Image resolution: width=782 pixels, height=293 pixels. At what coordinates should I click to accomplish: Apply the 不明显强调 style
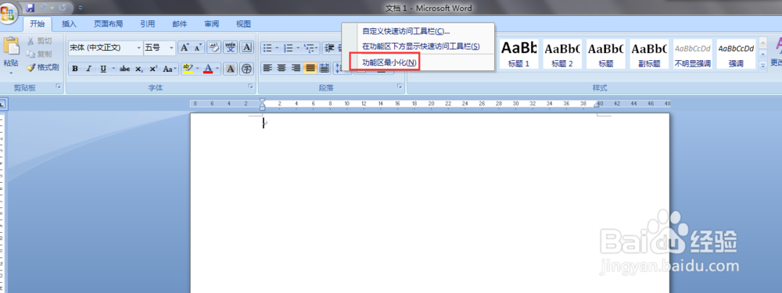coord(692,54)
